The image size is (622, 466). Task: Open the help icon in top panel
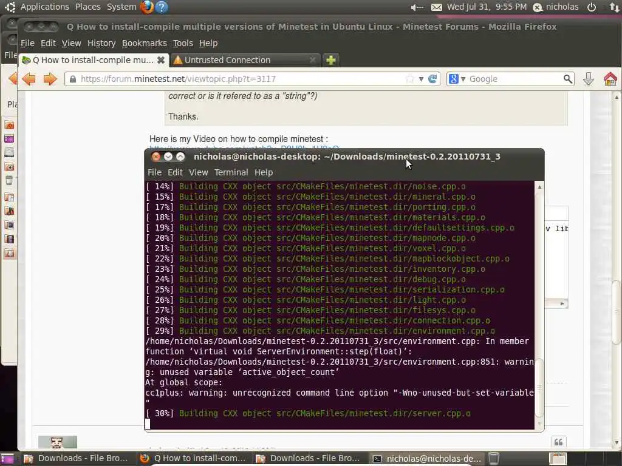click(162, 7)
